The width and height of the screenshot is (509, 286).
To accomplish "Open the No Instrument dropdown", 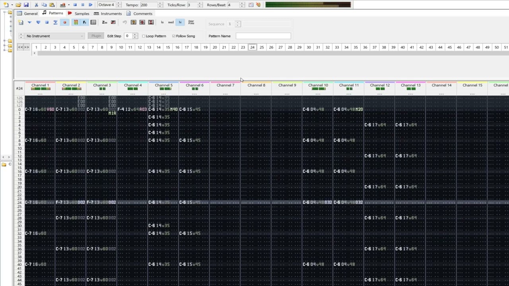I will (54, 36).
